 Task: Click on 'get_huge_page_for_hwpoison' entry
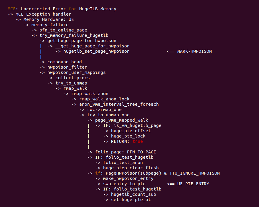(x=82, y=41)
